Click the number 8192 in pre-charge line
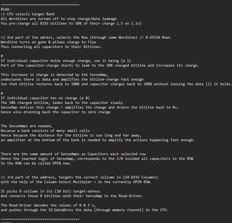232x223 pixels. 44,24
